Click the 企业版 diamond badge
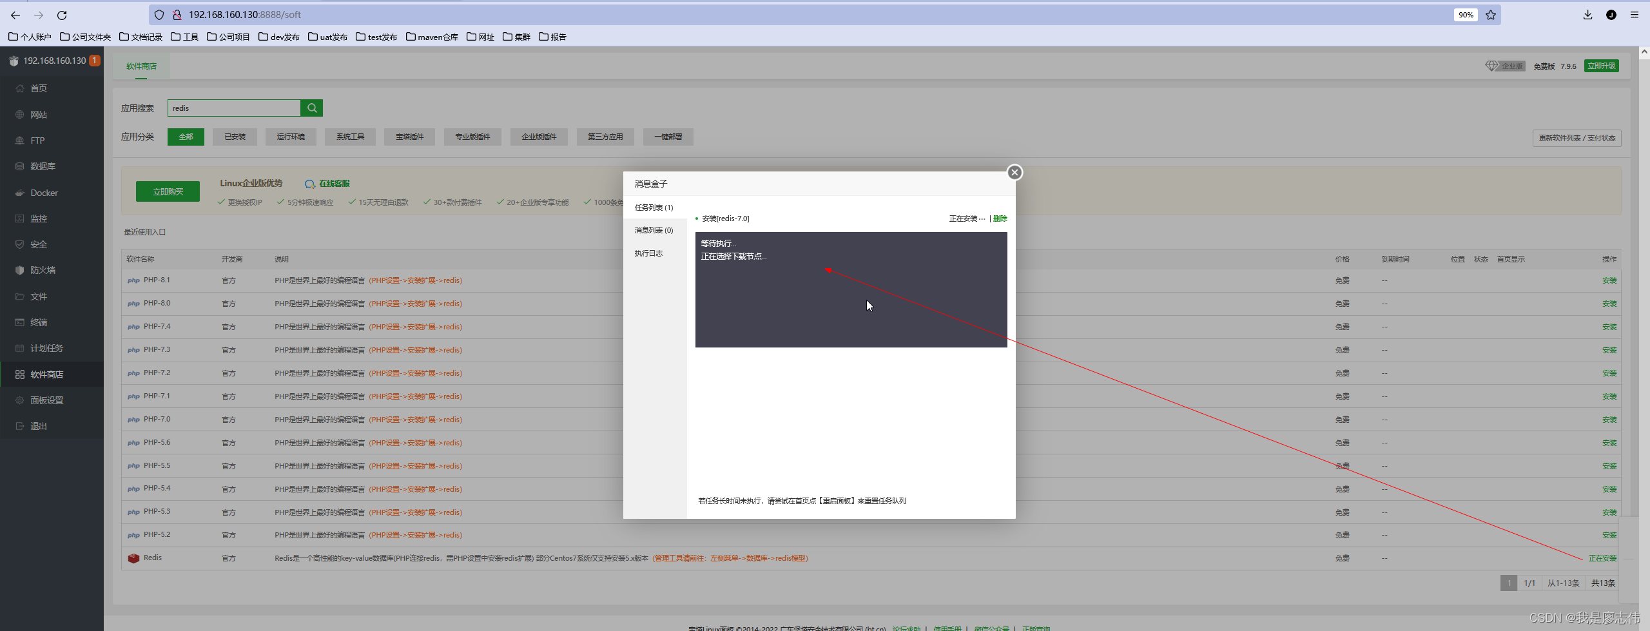The image size is (1650, 631). coord(1505,66)
